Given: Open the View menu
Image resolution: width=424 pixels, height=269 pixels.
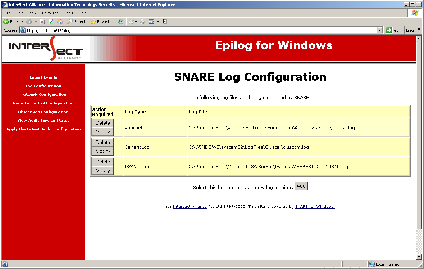Looking at the screenshot, I should point(32,13).
